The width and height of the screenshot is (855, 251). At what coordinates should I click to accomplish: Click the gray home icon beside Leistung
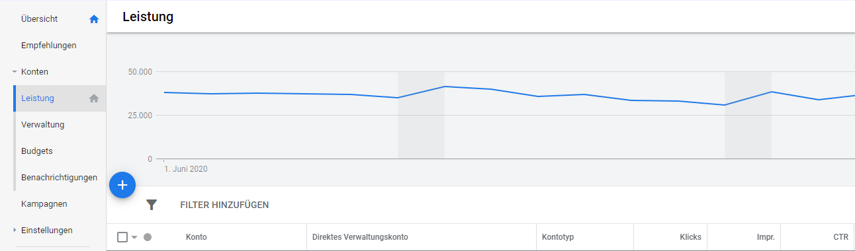coord(94,98)
